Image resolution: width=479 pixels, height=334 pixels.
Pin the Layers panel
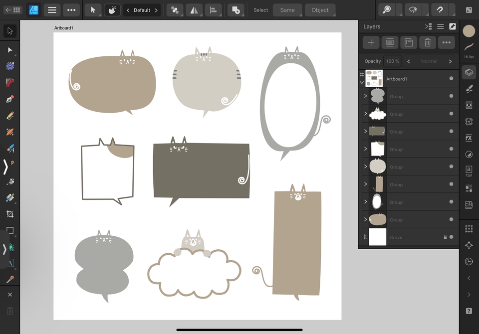click(x=453, y=26)
